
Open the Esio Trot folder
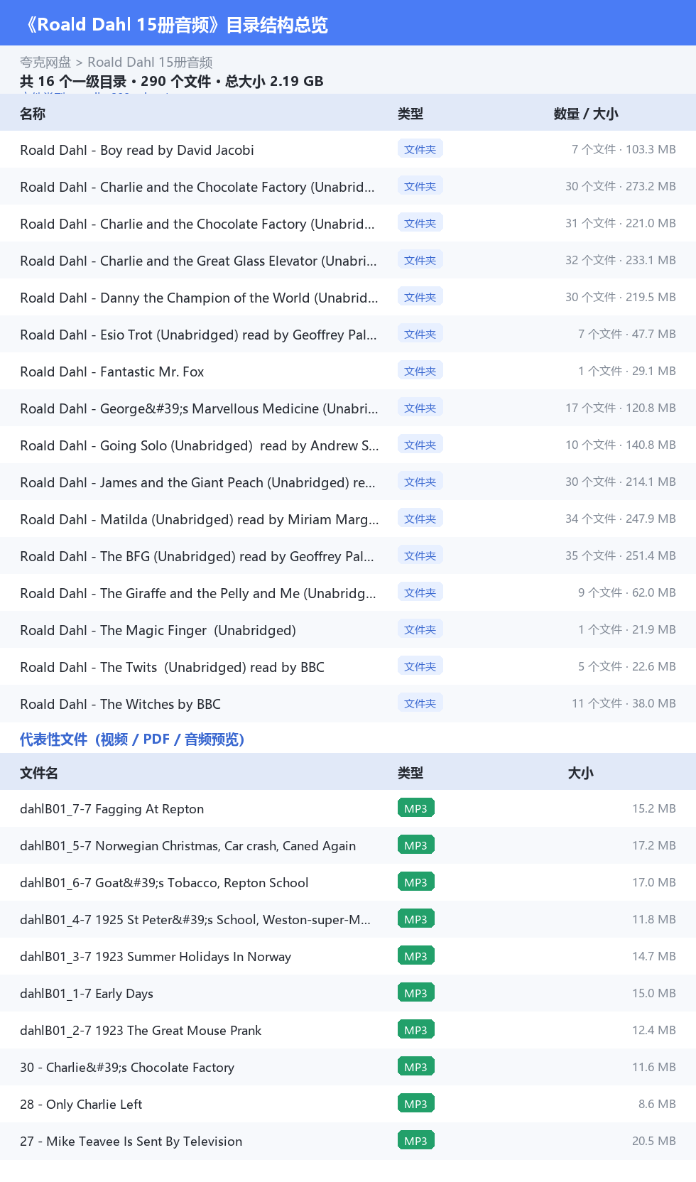tap(199, 335)
